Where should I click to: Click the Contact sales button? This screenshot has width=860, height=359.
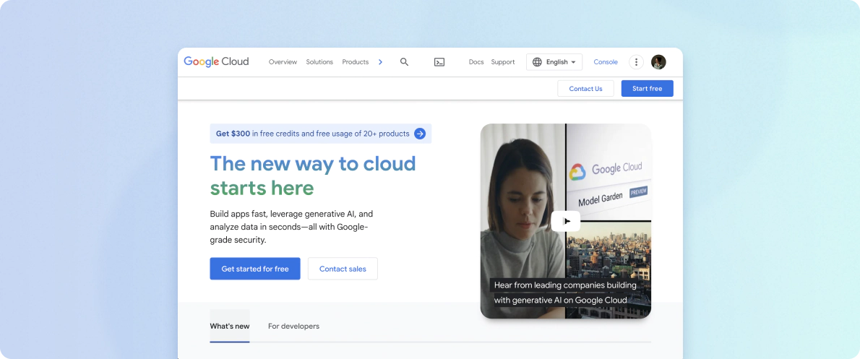[343, 269]
